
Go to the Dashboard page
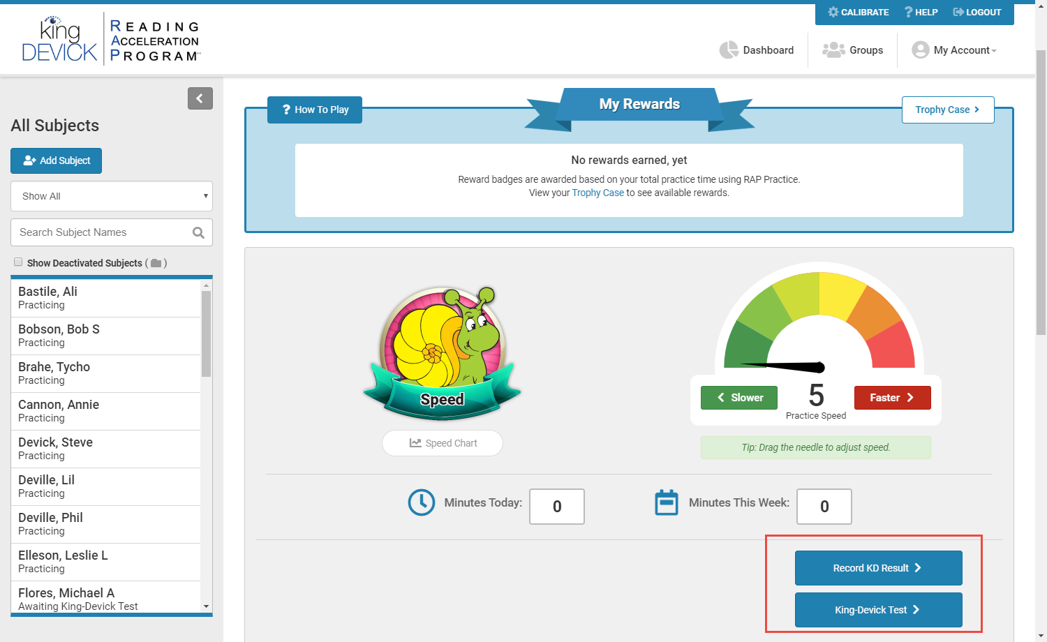[757, 50]
